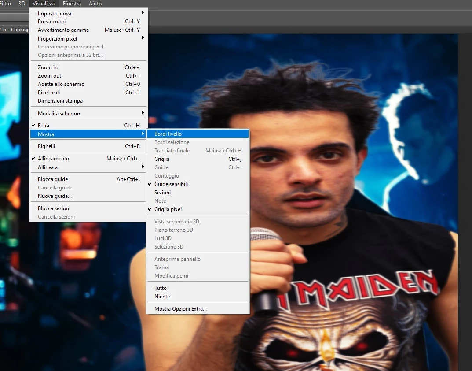472x371 pixels.
Task: Select Dimensioni stampa
Action: [89, 101]
